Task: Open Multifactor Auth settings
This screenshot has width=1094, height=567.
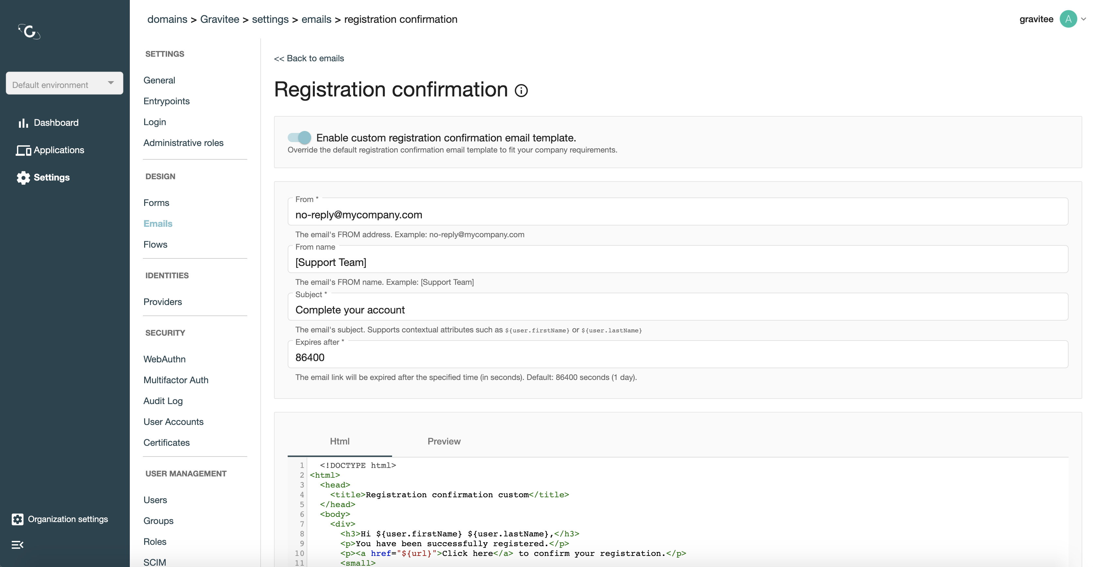Action: 176,380
